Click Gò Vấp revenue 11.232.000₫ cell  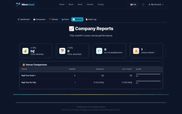(99, 83)
